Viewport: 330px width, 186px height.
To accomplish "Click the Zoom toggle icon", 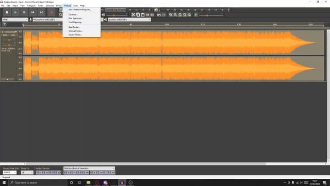I will click(x=189, y=15).
